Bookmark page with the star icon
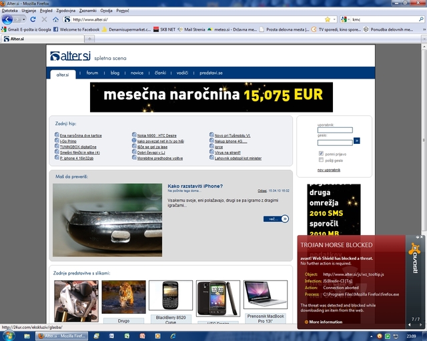 coord(328,19)
